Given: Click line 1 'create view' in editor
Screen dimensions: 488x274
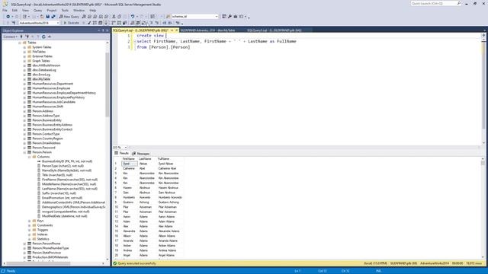Looking at the screenshot, I should [150, 36].
